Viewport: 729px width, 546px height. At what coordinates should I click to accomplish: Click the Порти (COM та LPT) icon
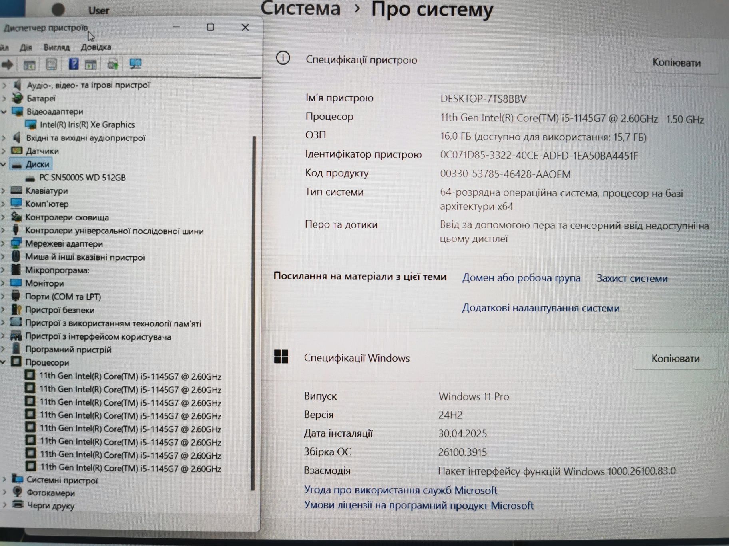[x=16, y=296]
